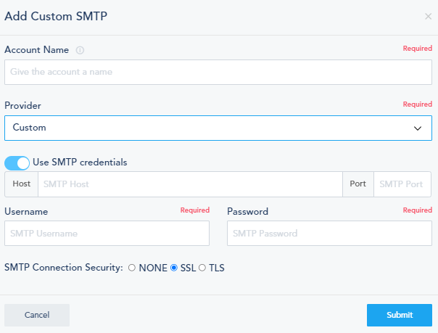Focus the SMTP Username field
The width and height of the screenshot is (438, 333).
(x=107, y=234)
